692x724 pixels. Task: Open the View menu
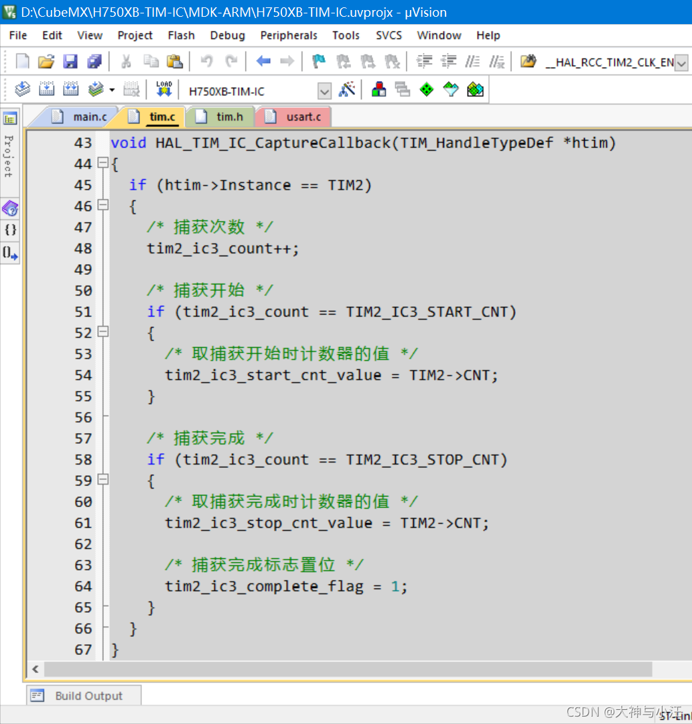[x=90, y=36]
